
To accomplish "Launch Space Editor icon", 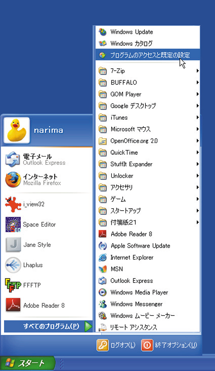I will click(13, 225).
